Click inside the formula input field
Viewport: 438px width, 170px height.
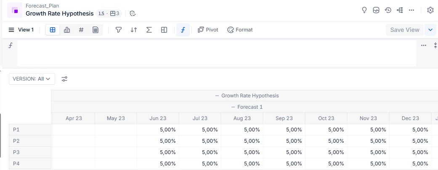tap(216, 53)
